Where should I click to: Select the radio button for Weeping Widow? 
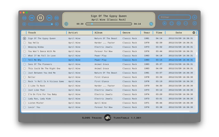(24, 47)
